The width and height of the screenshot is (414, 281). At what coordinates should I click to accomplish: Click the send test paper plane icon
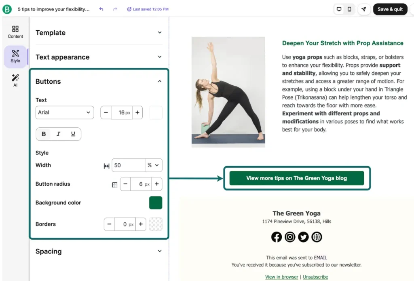364,9
